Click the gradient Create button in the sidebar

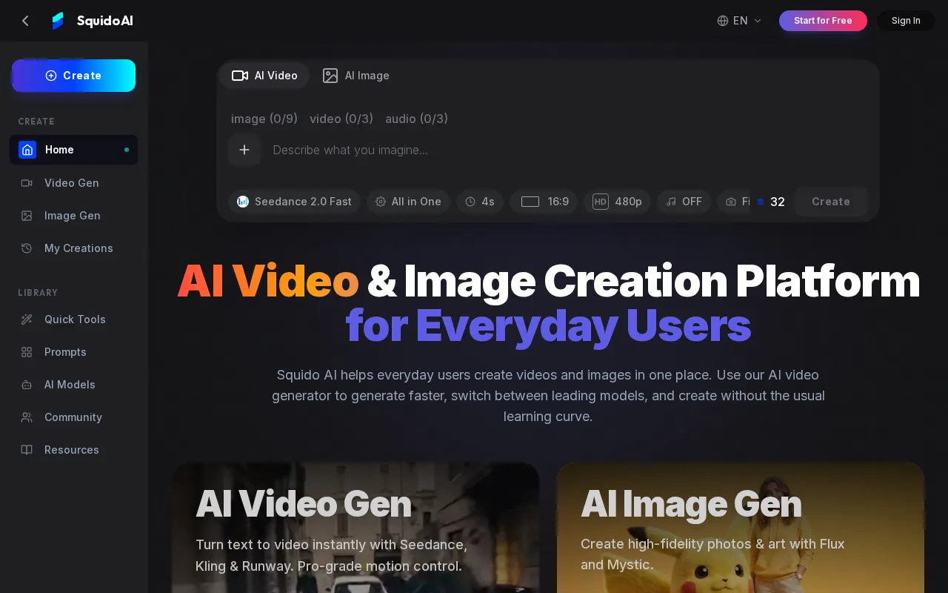[73, 76]
